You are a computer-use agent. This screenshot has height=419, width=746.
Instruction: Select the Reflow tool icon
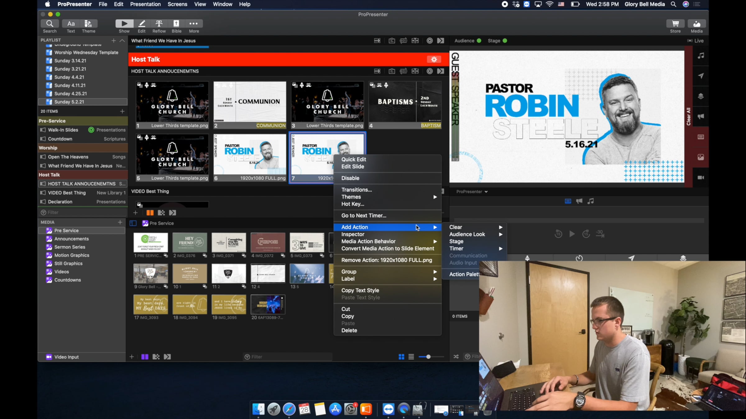(159, 24)
